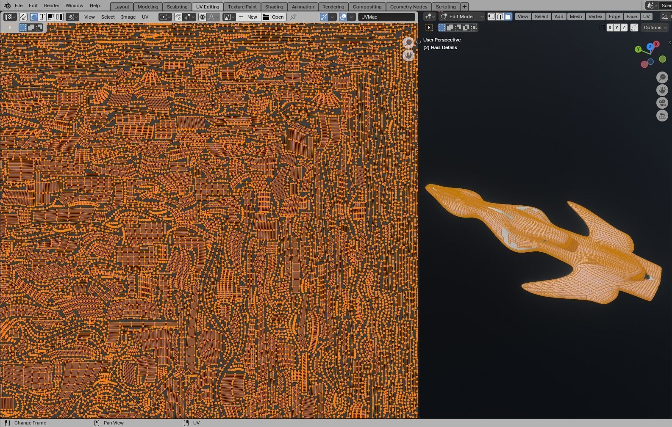Toggle UV editor overlays
Screen dimensions: 672x427
[x=343, y=17]
